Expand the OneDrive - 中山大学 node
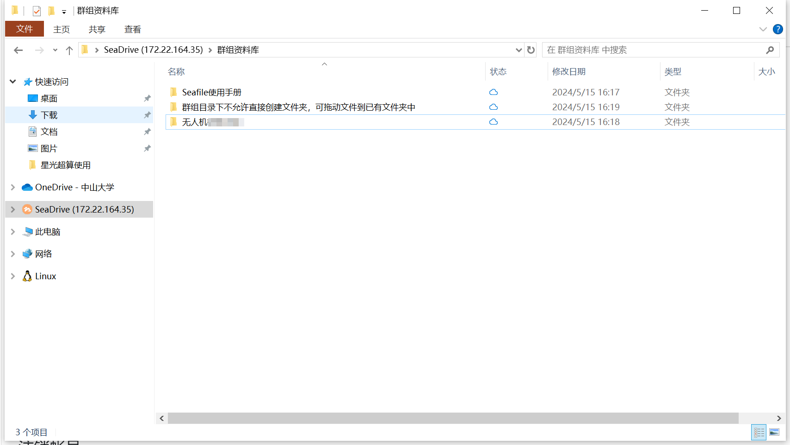Viewport: 790px width, 445px height. (13, 187)
